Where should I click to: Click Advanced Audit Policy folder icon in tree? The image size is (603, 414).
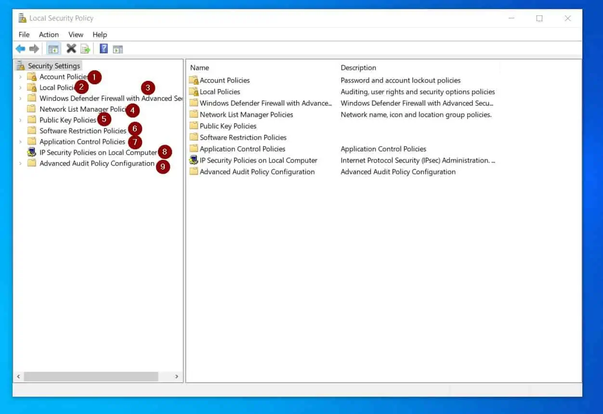[32, 163]
